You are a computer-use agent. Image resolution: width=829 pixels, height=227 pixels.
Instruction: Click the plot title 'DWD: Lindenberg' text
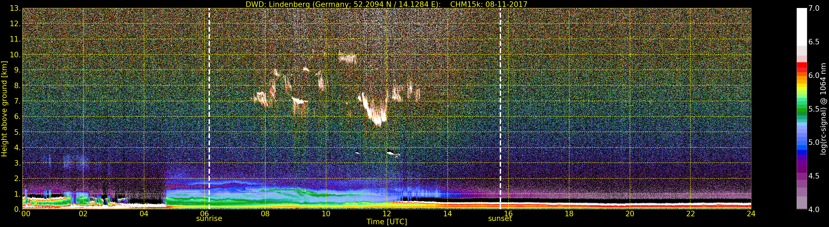[x=278, y=4]
